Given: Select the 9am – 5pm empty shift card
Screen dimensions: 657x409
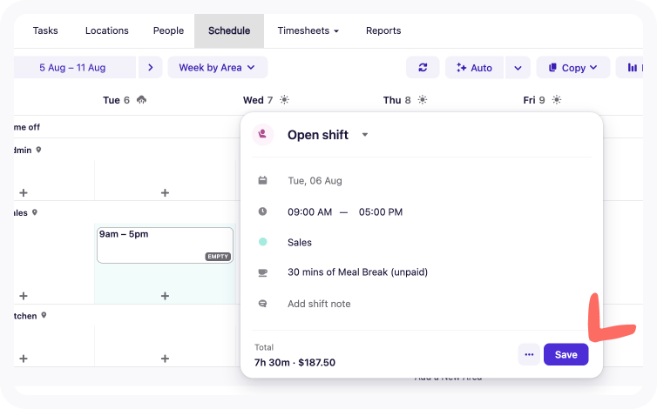Looking at the screenshot, I should 165,245.
